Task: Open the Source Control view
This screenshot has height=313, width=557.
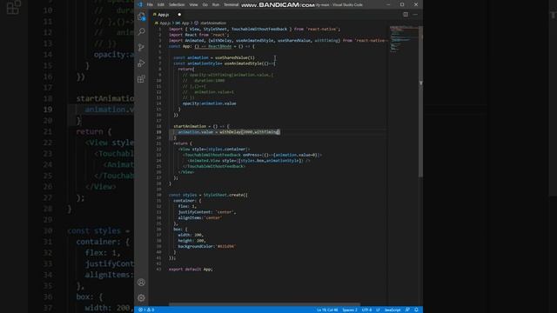Action: (141, 47)
